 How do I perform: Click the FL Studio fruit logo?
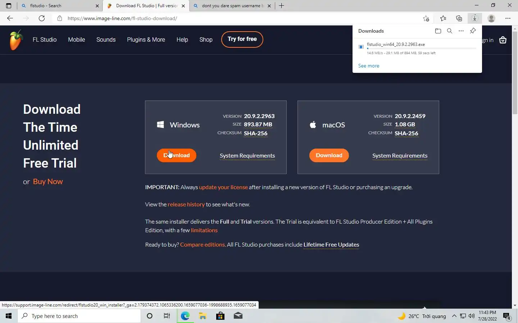(x=16, y=40)
